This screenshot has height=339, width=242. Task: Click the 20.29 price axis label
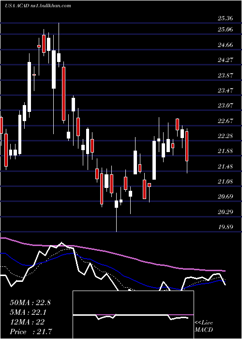click(x=226, y=212)
